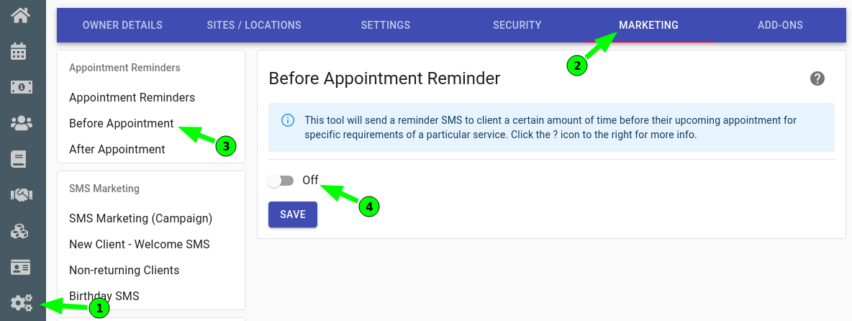Select After Appointment in the reminders list
Screen dimensions: 852x321
pos(117,149)
